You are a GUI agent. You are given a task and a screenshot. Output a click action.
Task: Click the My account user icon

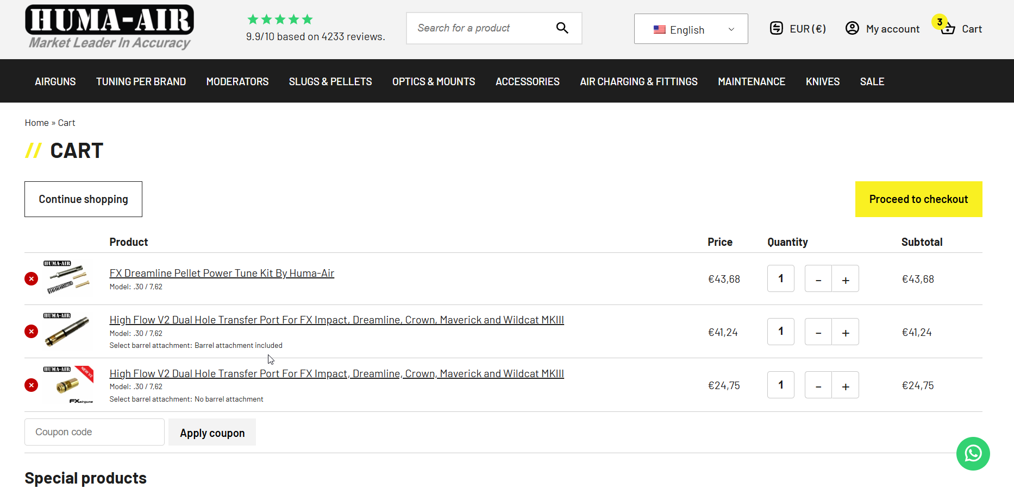(852, 28)
